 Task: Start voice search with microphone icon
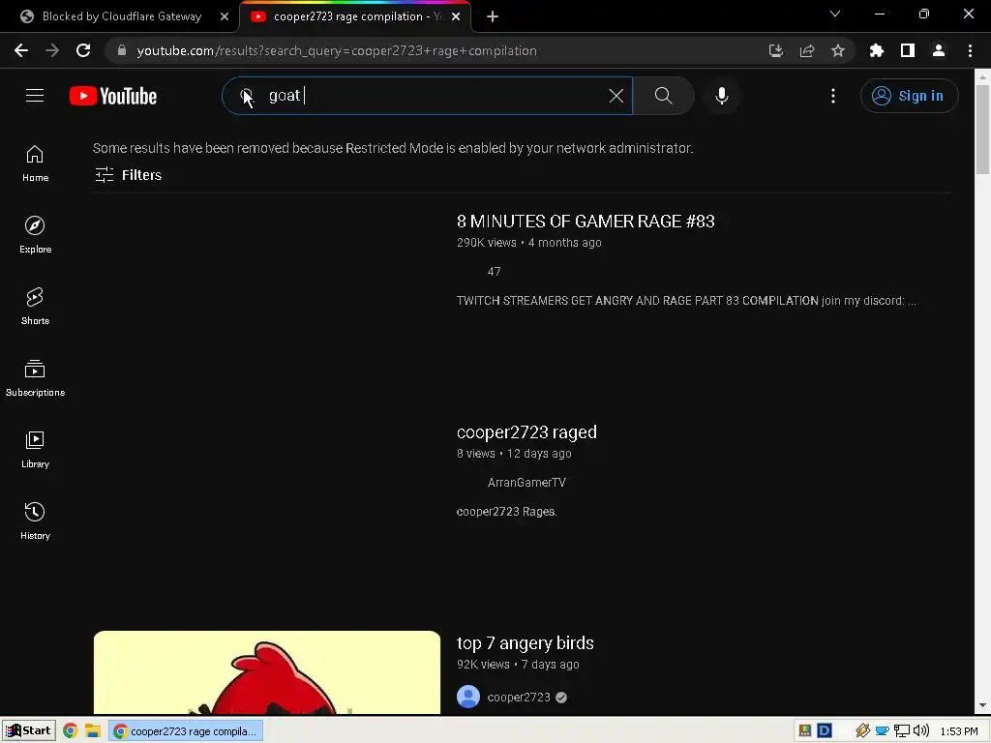tap(722, 96)
